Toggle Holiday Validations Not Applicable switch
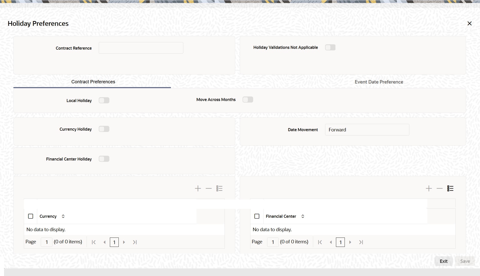This screenshot has width=480, height=276. pos(330,47)
